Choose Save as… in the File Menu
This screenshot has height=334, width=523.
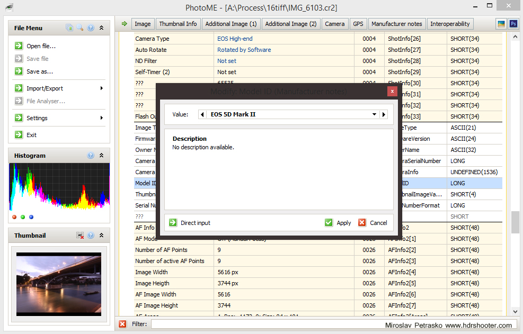coord(40,71)
